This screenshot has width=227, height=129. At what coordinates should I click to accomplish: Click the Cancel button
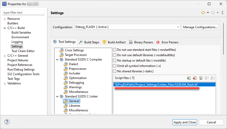(x=211, y=122)
